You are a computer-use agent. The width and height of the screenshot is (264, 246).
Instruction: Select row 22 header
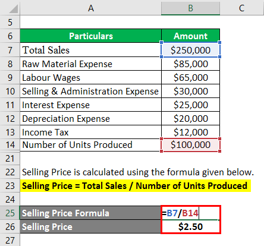[10, 172]
